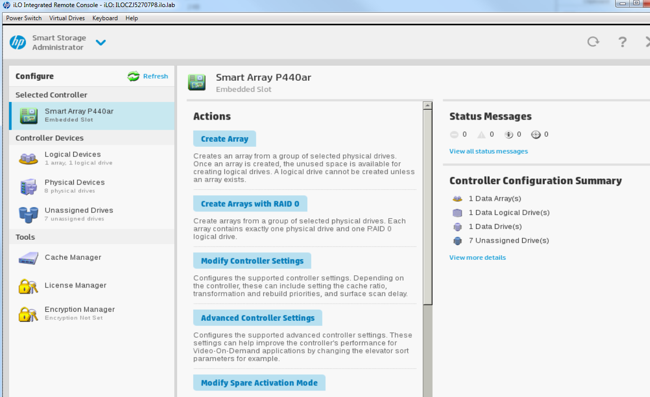Open View all status messages link
Viewport: 650px width, 397px height.
point(488,151)
